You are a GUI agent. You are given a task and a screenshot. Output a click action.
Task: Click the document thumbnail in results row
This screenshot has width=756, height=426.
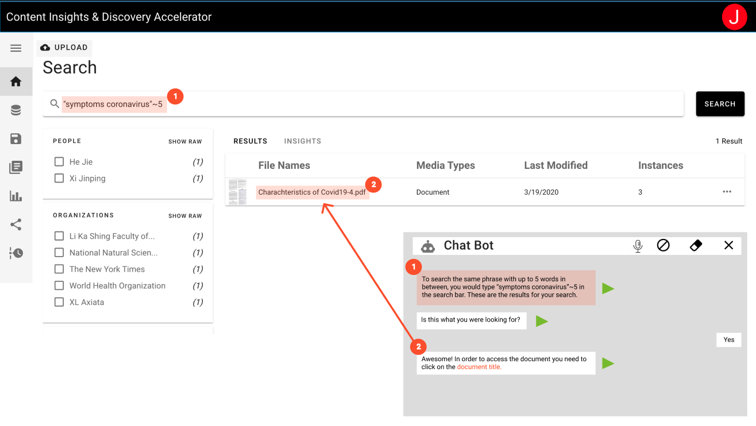pyautogui.click(x=237, y=192)
